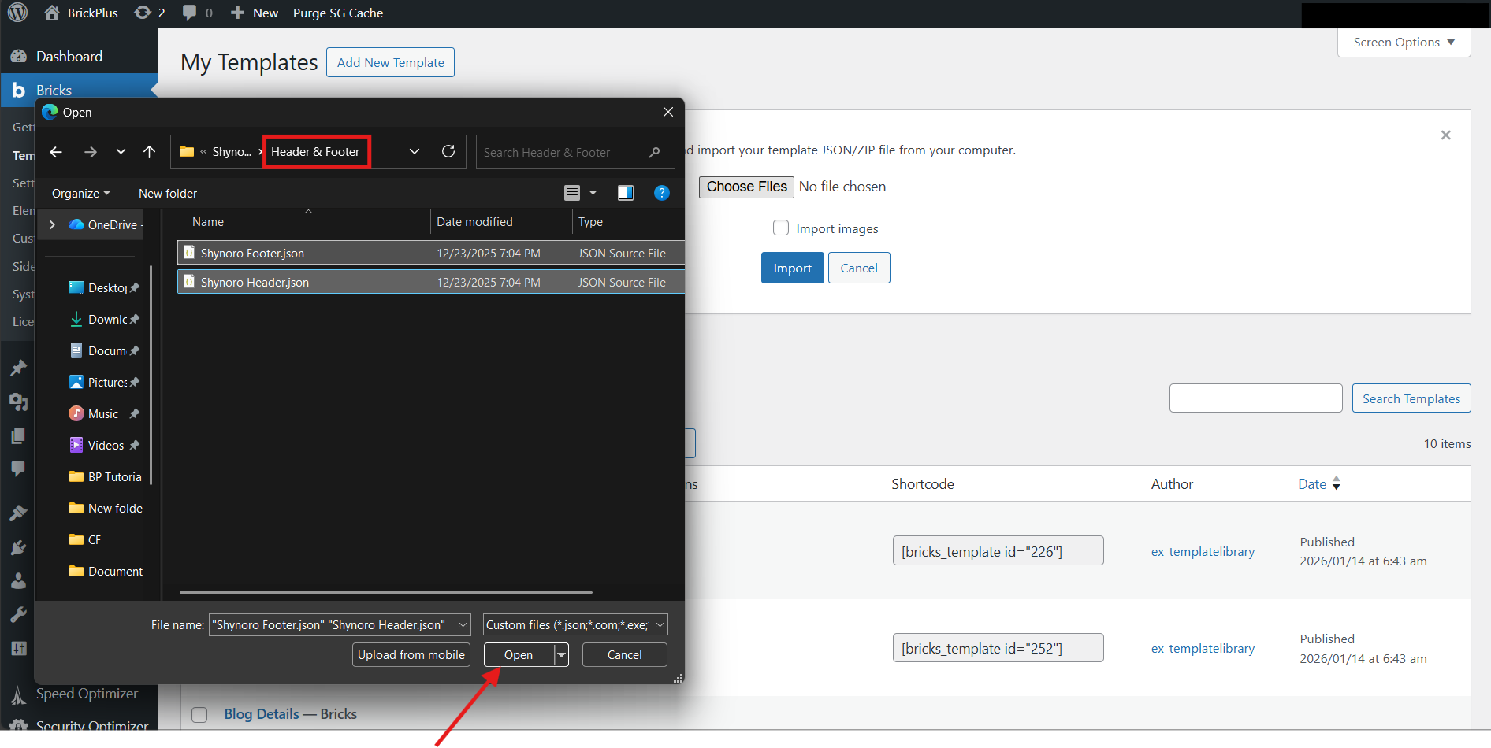1491x748 pixels.
Task: Click the WordPress logo in admin bar
Action: click(x=17, y=13)
